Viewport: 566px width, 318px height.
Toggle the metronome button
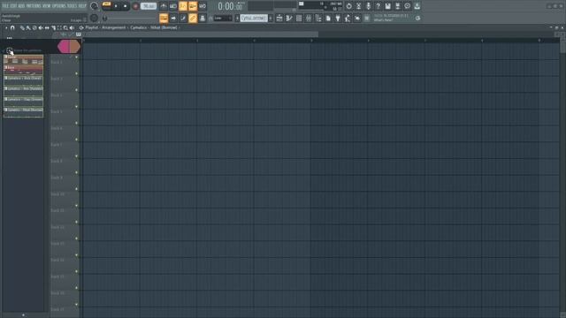164,6
